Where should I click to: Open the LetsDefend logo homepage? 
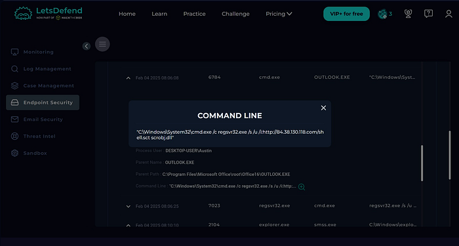(x=49, y=14)
